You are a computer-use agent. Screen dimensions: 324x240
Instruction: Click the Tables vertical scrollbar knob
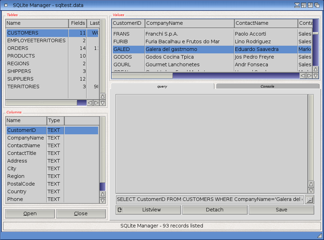point(103,56)
